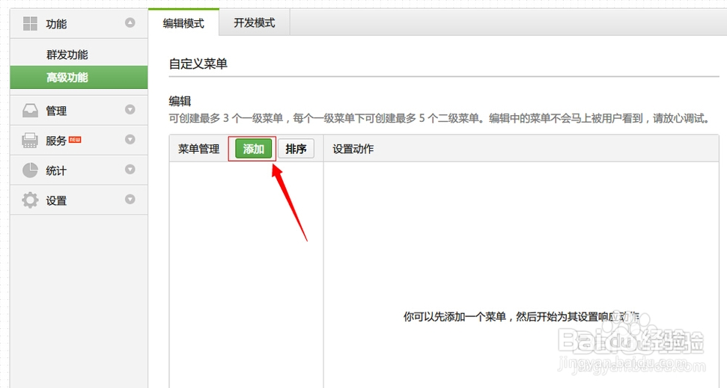Click the 功能 grid icon in sidebar
This screenshot has height=388, width=727.
coord(30,24)
